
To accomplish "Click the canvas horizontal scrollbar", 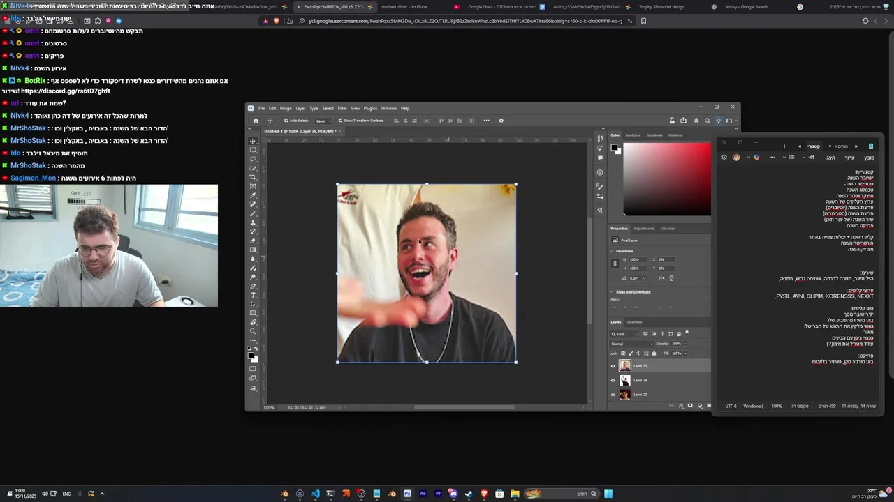I will tap(464, 407).
